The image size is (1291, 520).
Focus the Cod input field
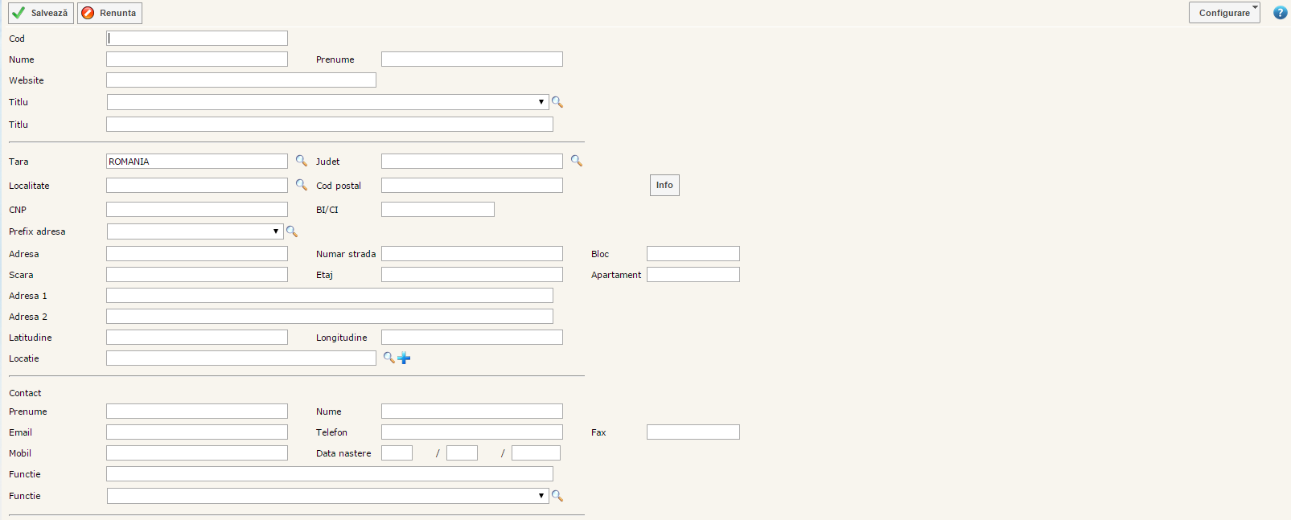coord(197,39)
